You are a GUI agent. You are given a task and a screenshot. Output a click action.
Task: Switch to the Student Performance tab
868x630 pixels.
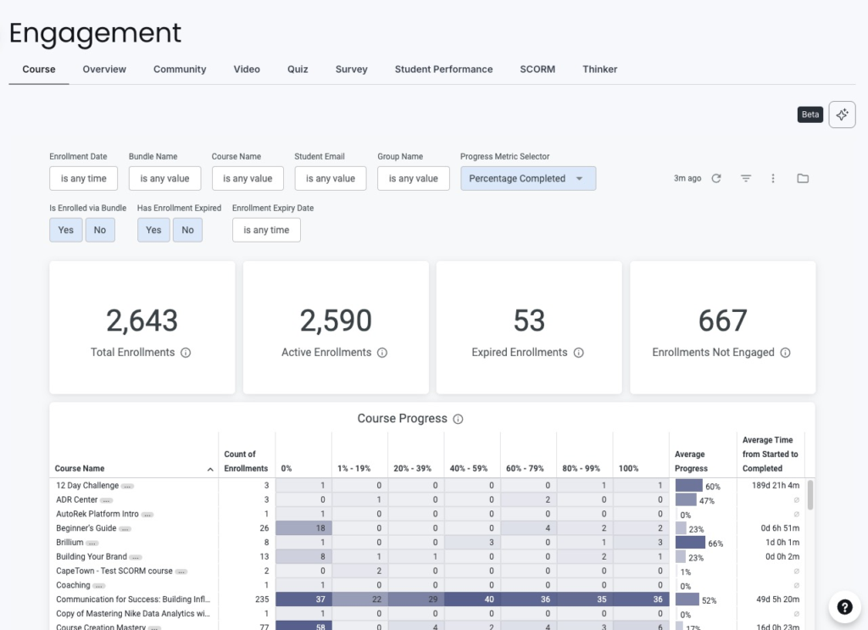point(443,70)
